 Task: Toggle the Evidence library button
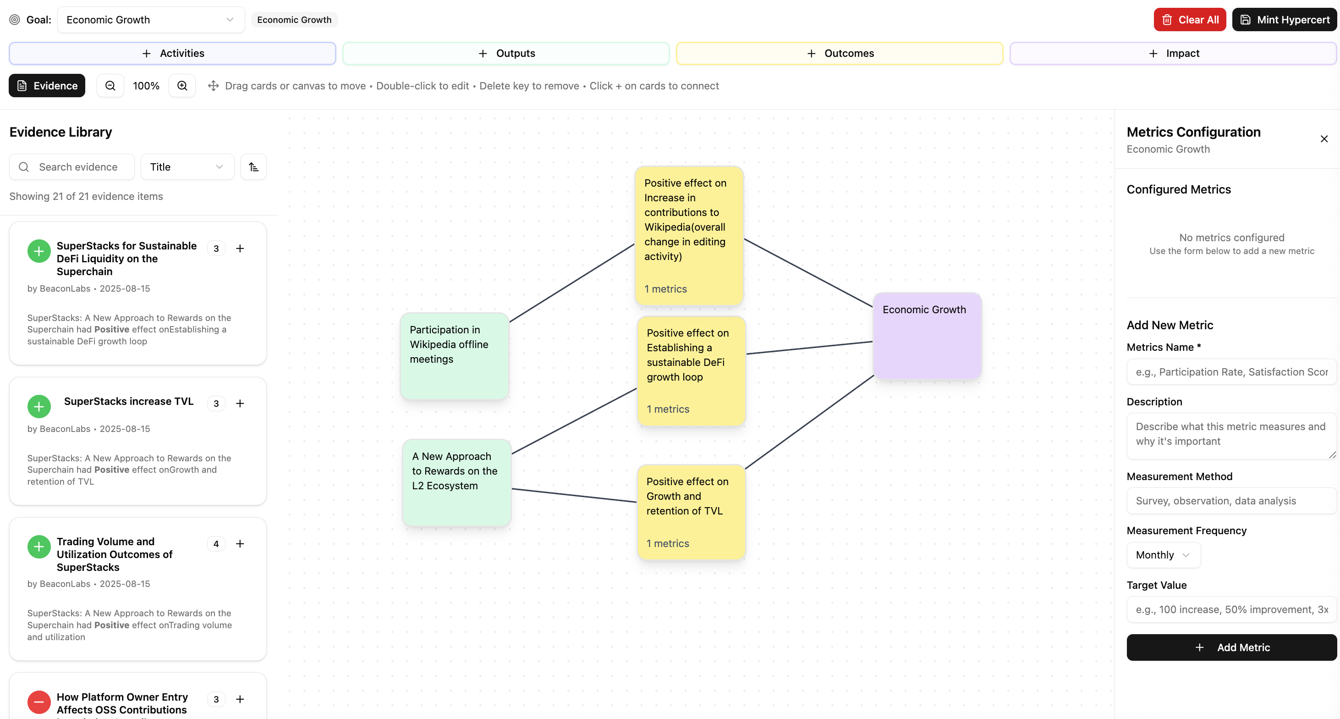(x=47, y=86)
